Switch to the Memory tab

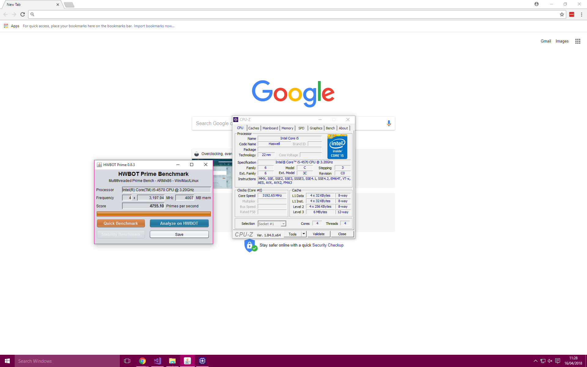pyautogui.click(x=287, y=128)
